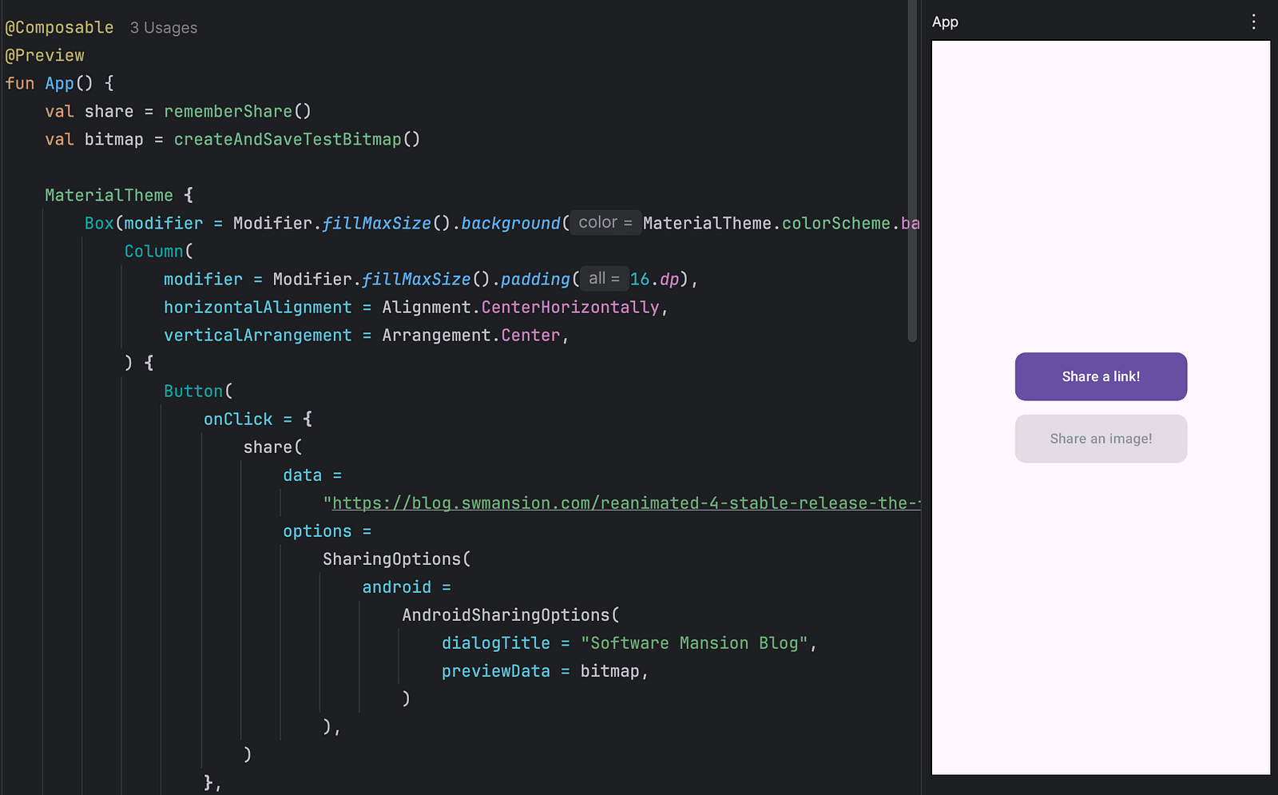
Task: Click the previewData parameter name
Action: pyautogui.click(x=495, y=671)
